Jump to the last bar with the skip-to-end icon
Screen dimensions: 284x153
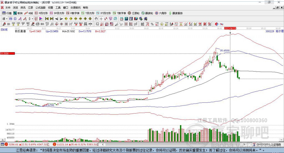(52, 19)
